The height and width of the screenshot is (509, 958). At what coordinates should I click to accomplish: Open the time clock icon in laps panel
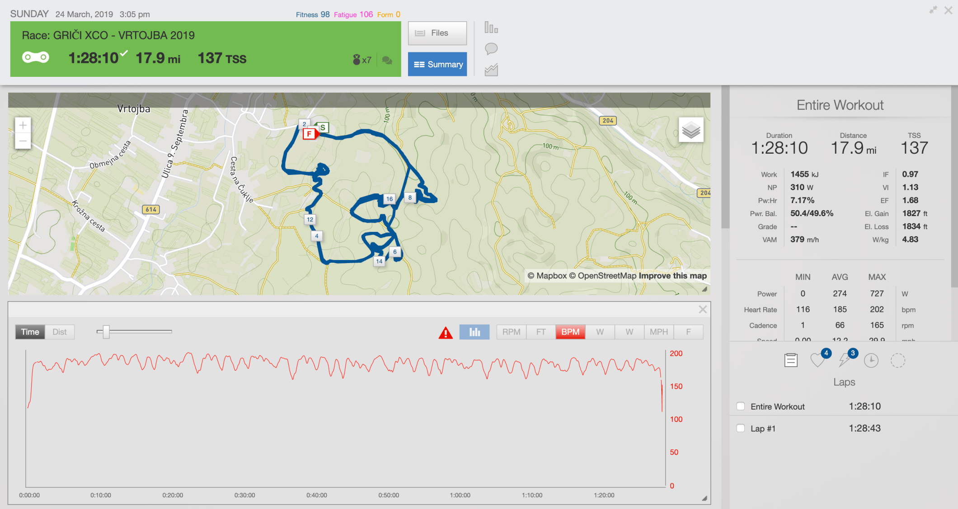pyautogui.click(x=871, y=360)
